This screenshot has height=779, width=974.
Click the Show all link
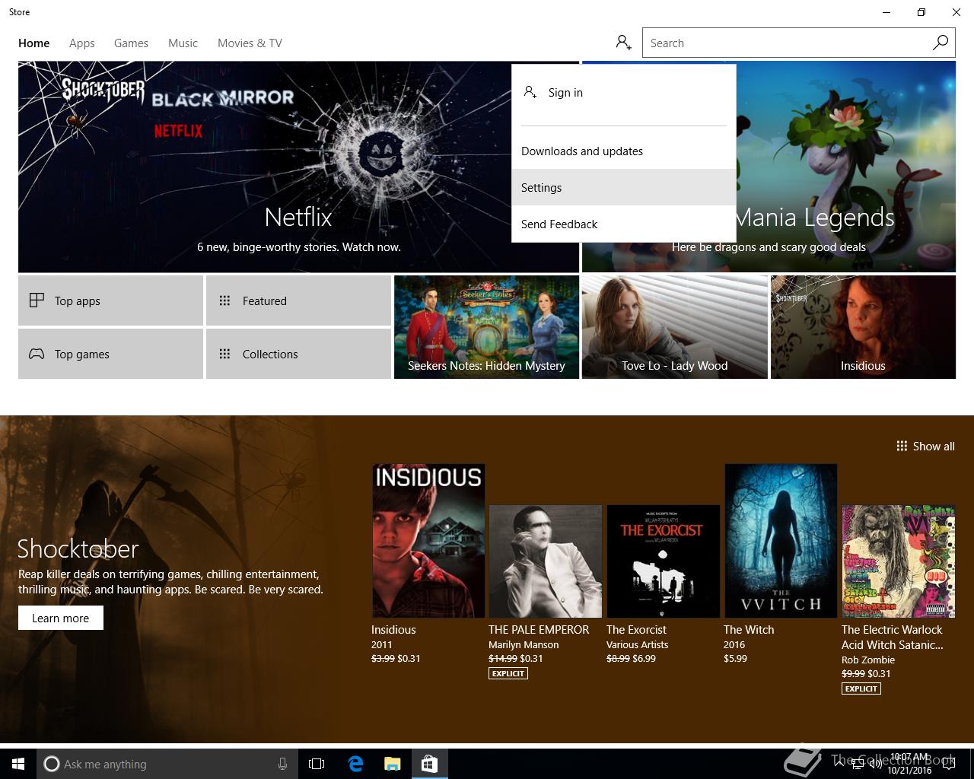tap(925, 447)
